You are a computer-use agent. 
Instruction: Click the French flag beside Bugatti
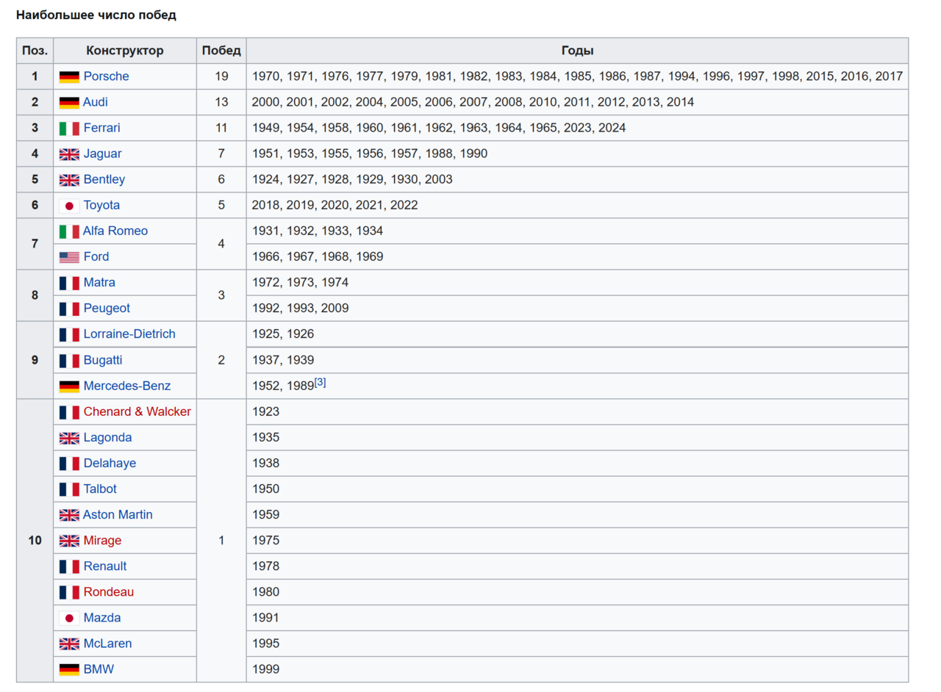[x=69, y=361]
